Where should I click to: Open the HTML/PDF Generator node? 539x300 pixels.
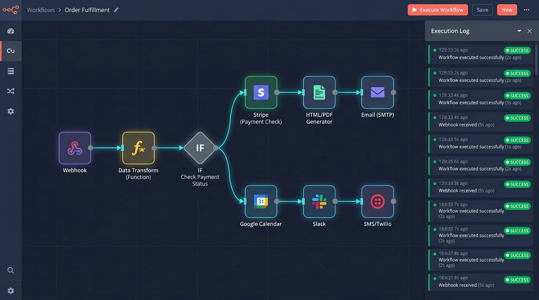click(x=319, y=93)
